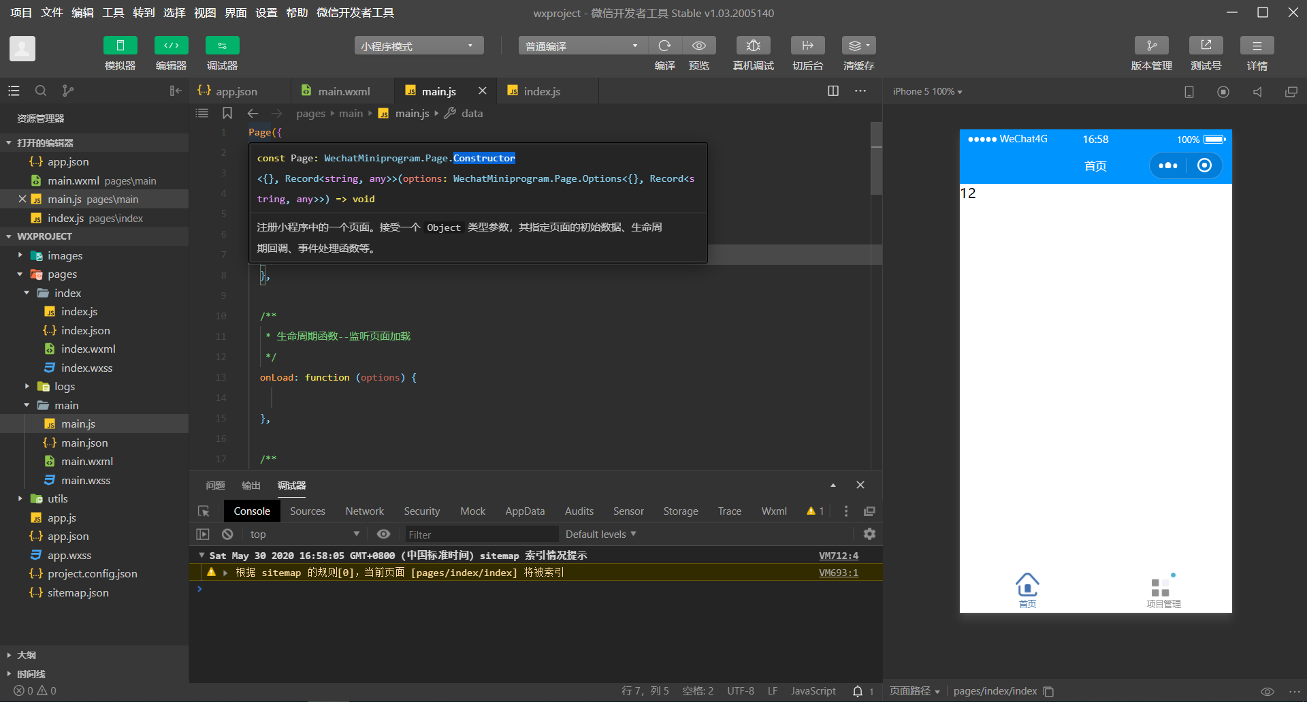Click the source control branch icon in sidebar
Viewport: 1307px width, 702px height.
pyautogui.click(x=67, y=91)
